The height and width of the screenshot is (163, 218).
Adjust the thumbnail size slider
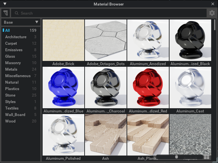point(177,157)
